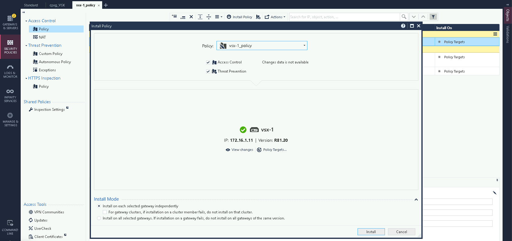Click the filter funnel icon
This screenshot has height=241, width=512.
(433, 17)
